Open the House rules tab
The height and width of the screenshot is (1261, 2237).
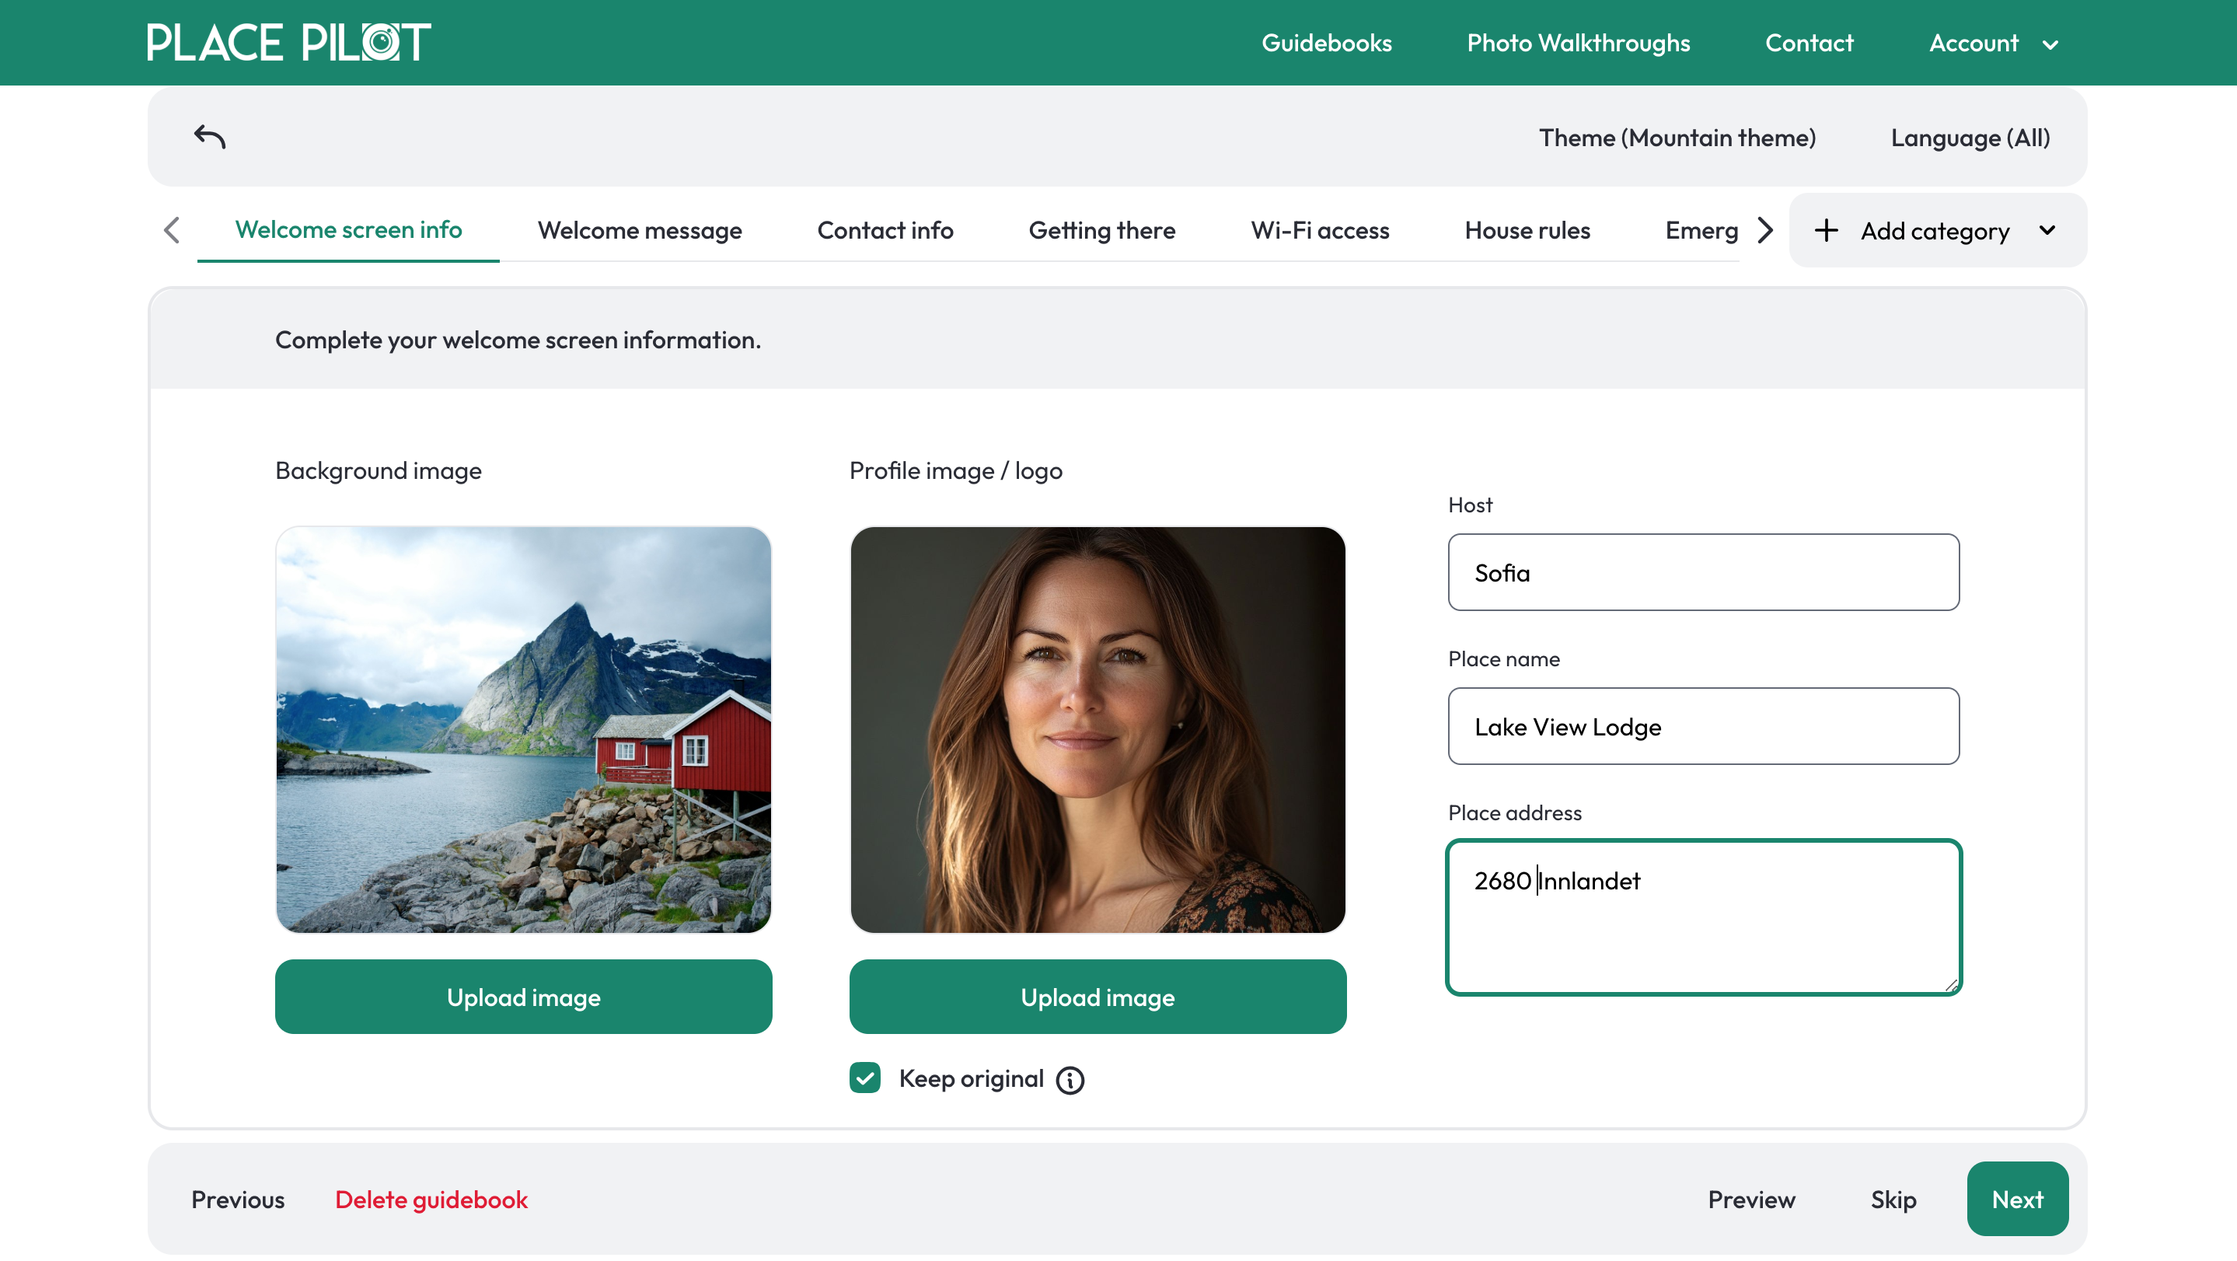click(x=1527, y=230)
